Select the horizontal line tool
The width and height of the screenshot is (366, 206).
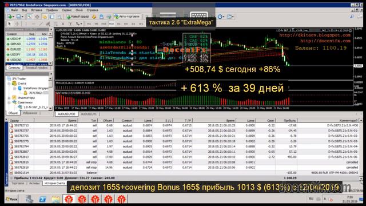tap(34, 24)
